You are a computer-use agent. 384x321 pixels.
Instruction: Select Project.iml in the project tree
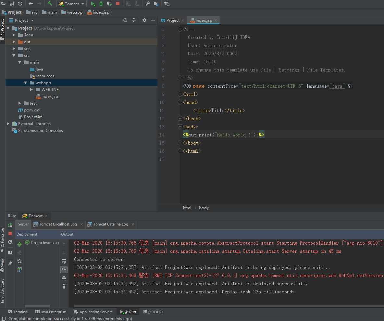click(33, 117)
